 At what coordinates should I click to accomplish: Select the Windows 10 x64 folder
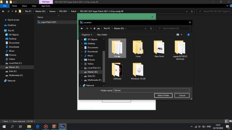pos(138,71)
